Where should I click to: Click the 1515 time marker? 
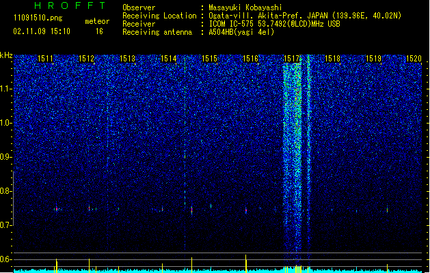[x=209, y=59]
